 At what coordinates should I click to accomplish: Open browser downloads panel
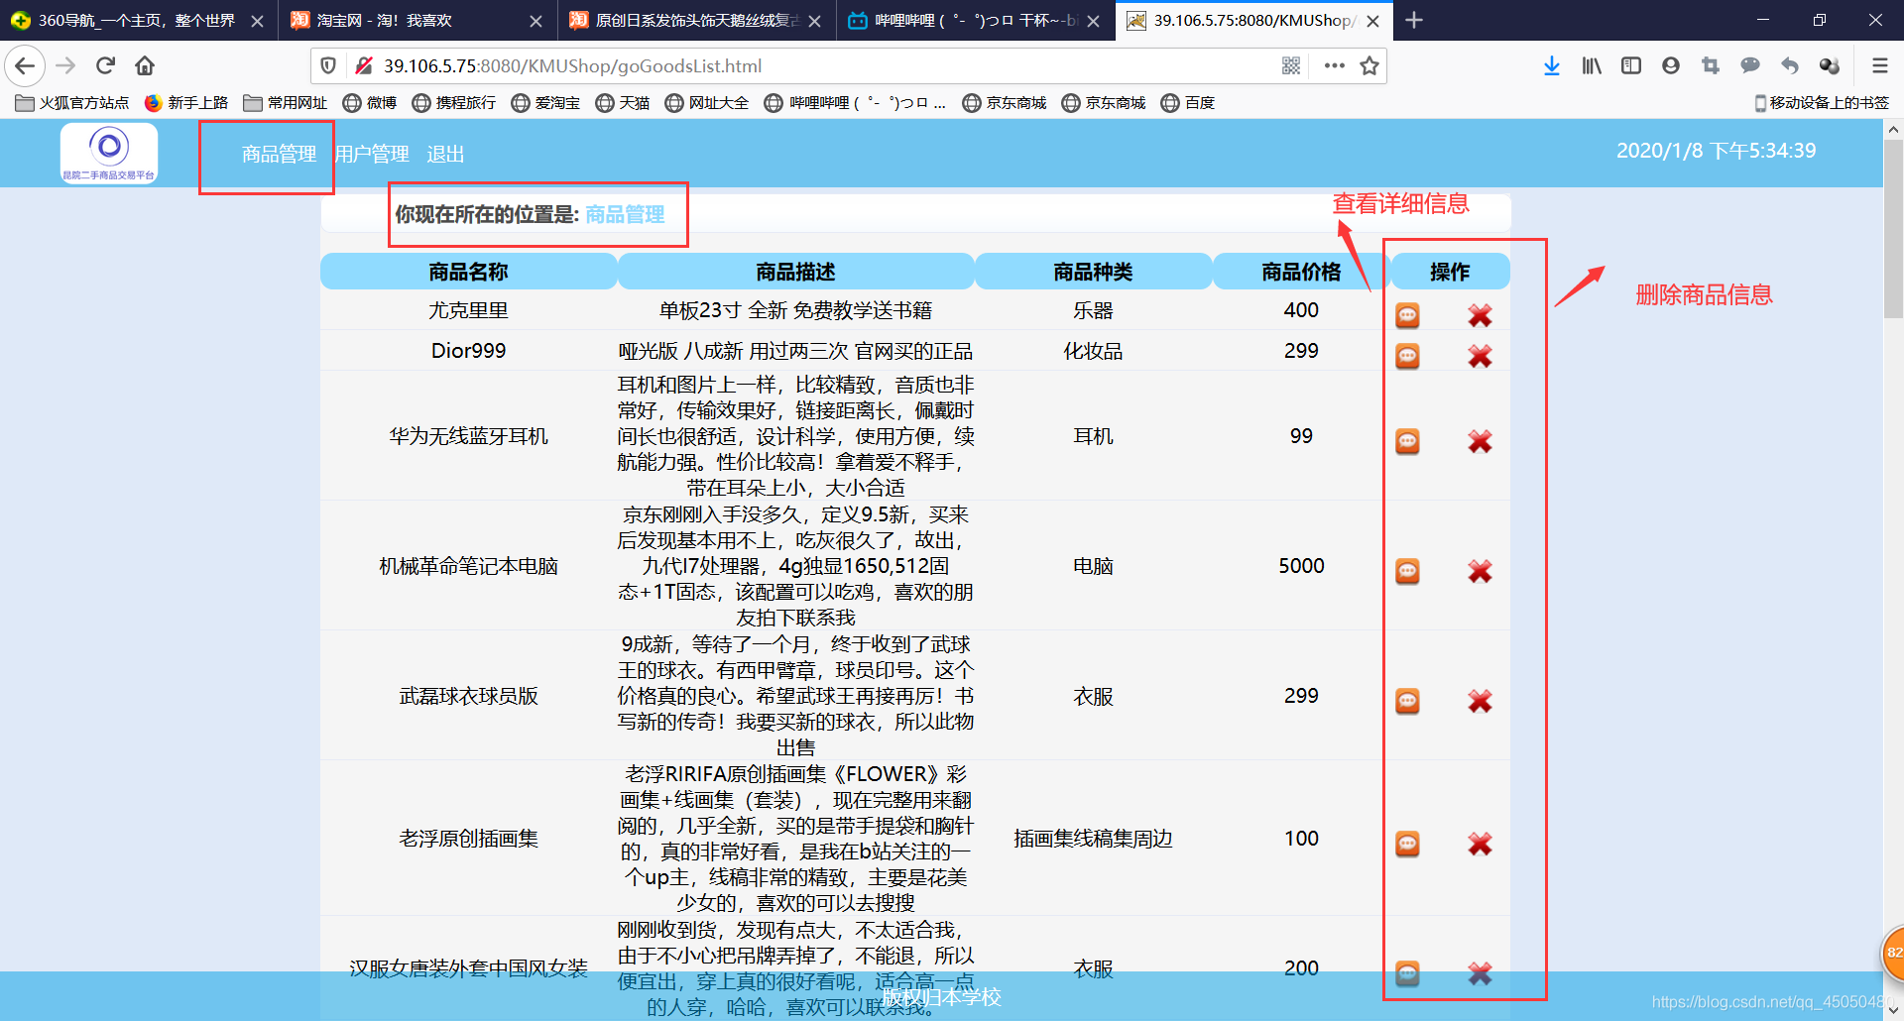click(x=1552, y=65)
